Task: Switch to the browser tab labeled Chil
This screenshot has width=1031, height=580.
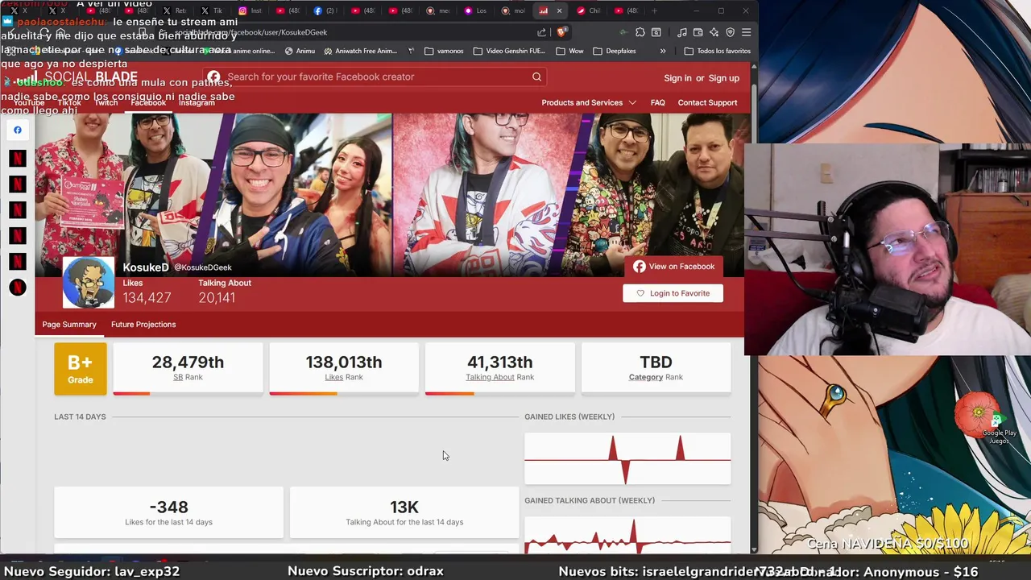Action: pyautogui.click(x=589, y=10)
